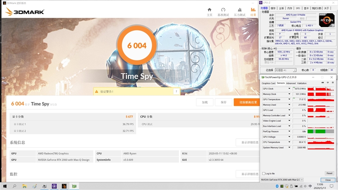The height and width of the screenshot is (190, 338).
Task: Click 3DMark taskbar icon
Action: [x=64, y=186]
